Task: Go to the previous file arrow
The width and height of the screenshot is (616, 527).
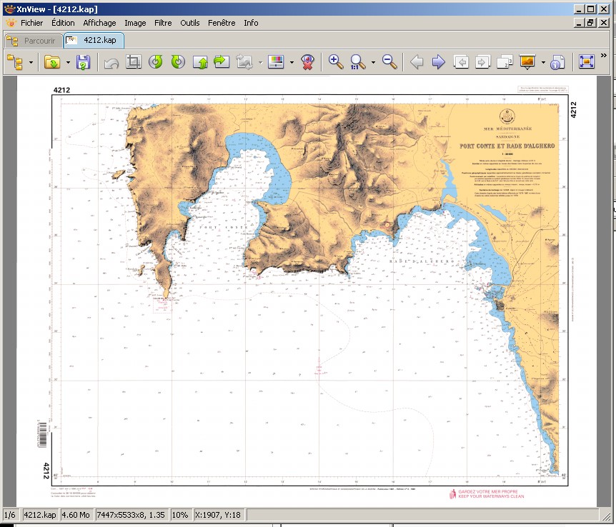Action: tap(417, 62)
